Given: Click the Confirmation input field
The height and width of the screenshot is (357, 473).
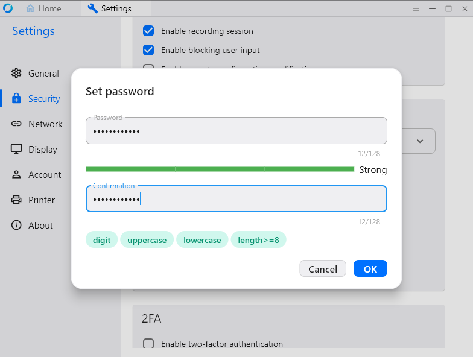Looking at the screenshot, I should click(236, 199).
